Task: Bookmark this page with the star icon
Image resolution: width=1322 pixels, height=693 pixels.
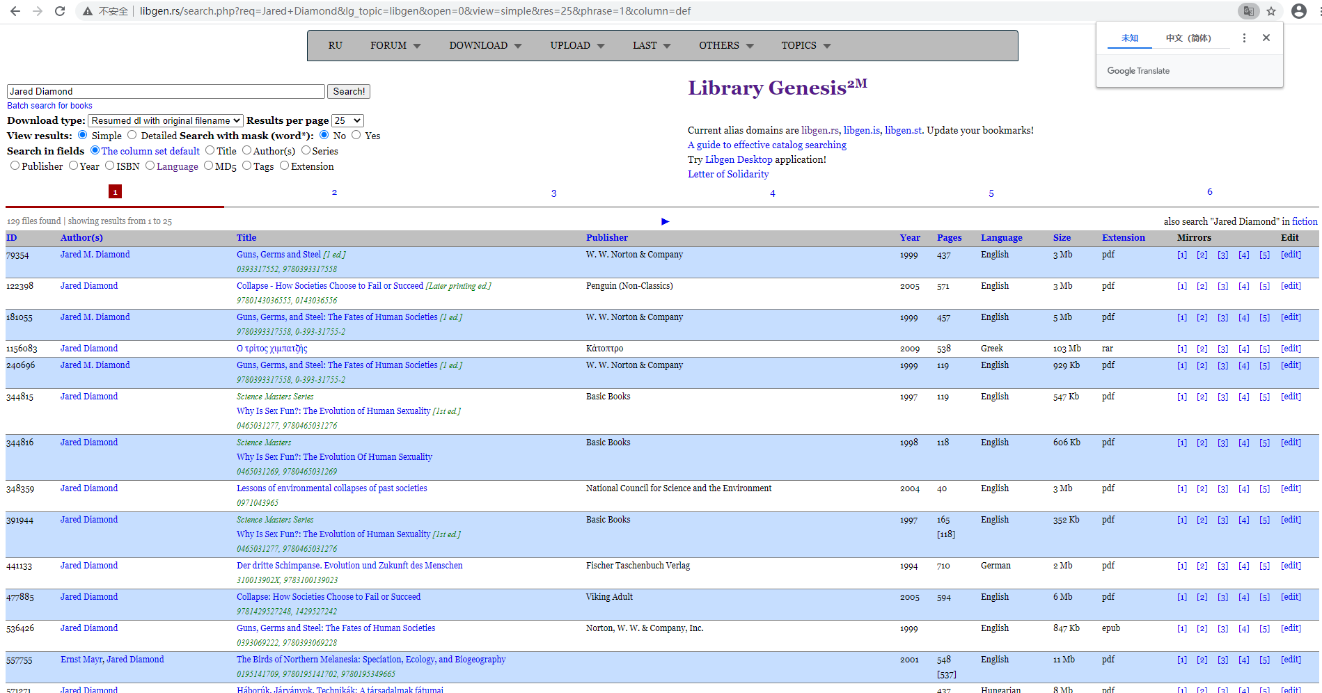Action: tap(1271, 11)
